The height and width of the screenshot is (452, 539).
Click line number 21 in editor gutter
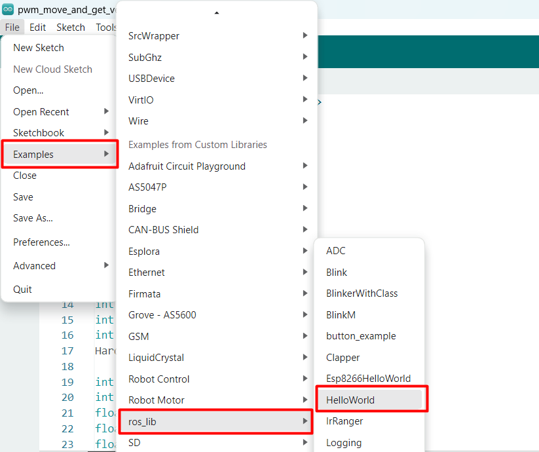coord(67,413)
